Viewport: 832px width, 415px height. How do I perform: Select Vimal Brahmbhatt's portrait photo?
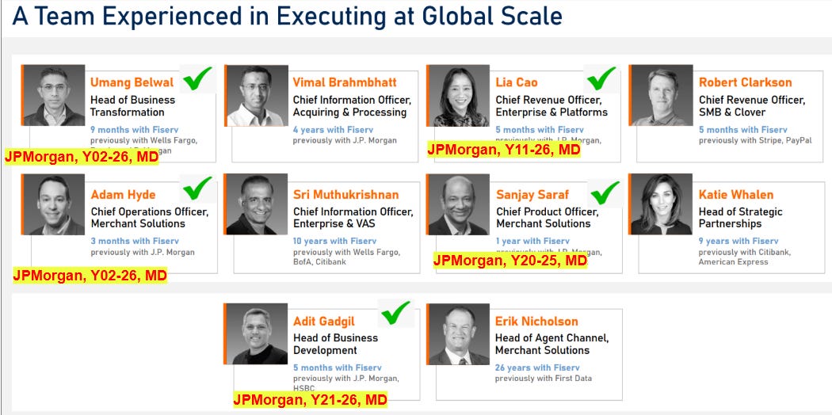tap(258, 95)
